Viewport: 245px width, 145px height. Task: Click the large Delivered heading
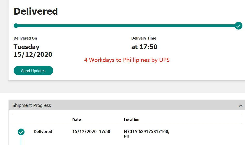click(36, 12)
